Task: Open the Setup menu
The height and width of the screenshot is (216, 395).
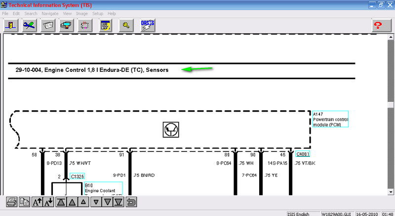Action: pos(98,13)
